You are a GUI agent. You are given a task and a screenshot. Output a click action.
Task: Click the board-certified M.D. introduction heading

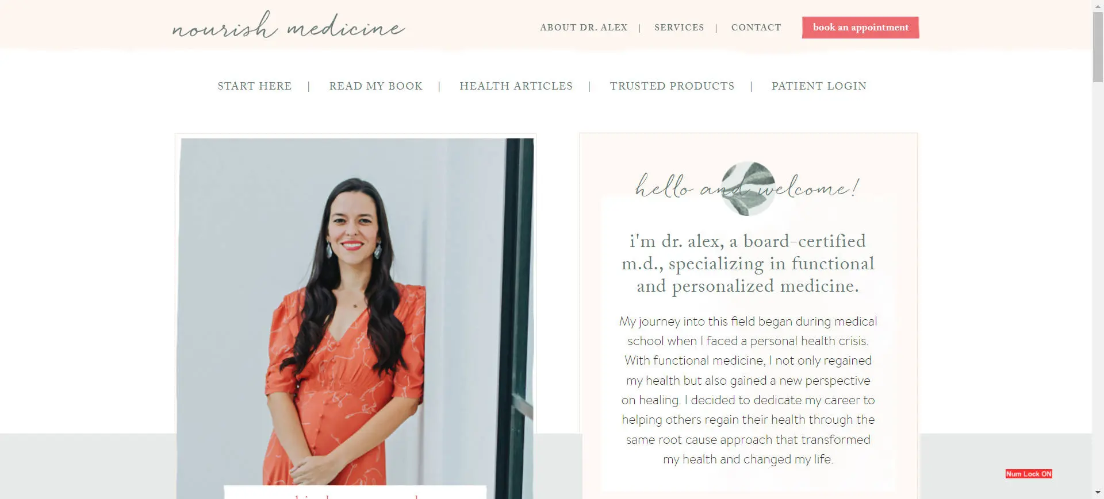(748, 264)
